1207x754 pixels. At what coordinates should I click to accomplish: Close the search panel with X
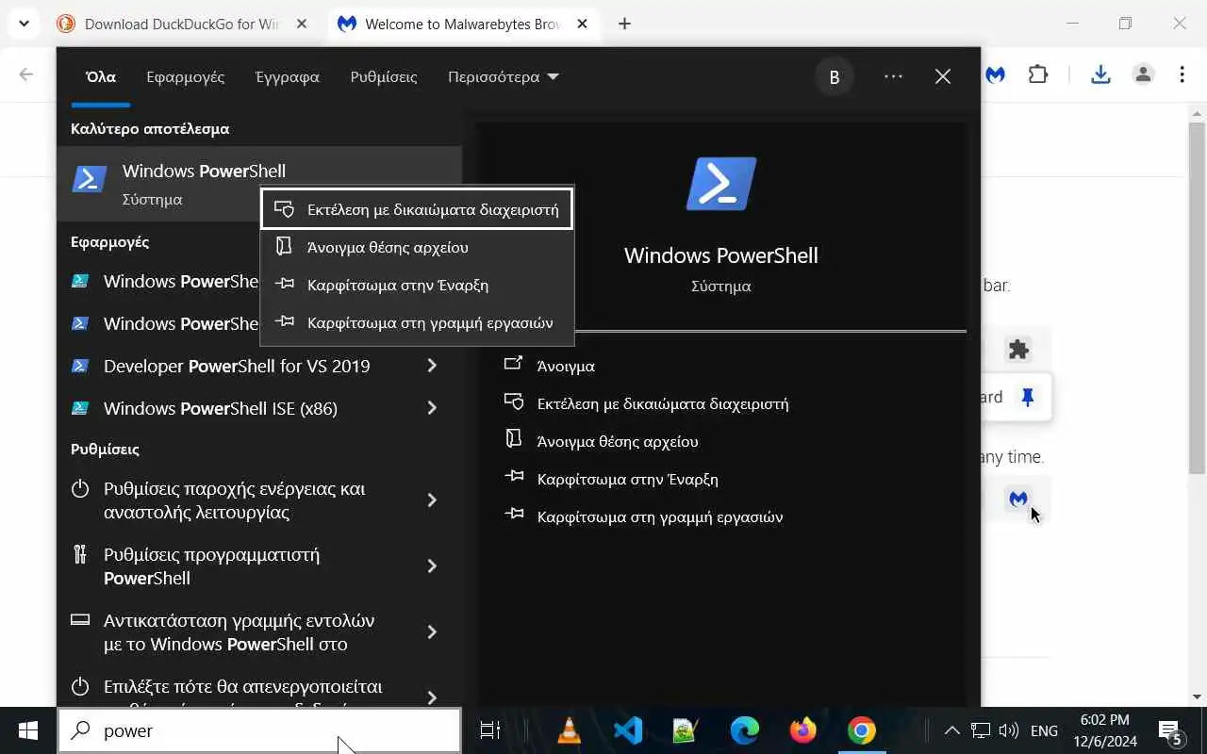point(943,77)
